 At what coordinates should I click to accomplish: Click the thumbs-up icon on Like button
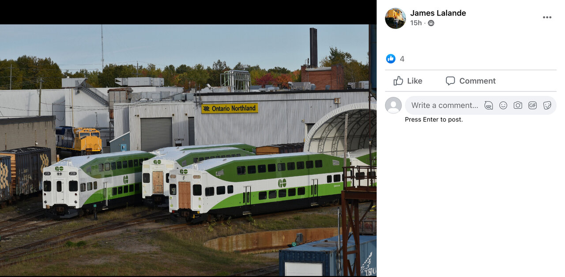point(398,81)
